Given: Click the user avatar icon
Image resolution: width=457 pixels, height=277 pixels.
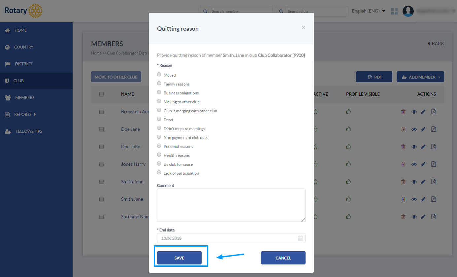Looking at the screenshot, I should click(x=408, y=11).
